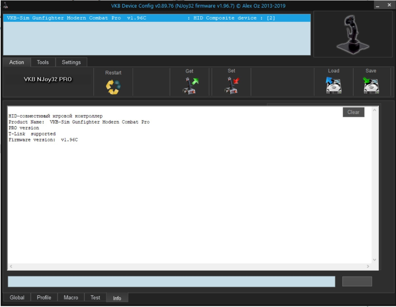Click the 'PRO version' log line
Image resolution: width=396 pixels, height=307 pixels.
24,128
